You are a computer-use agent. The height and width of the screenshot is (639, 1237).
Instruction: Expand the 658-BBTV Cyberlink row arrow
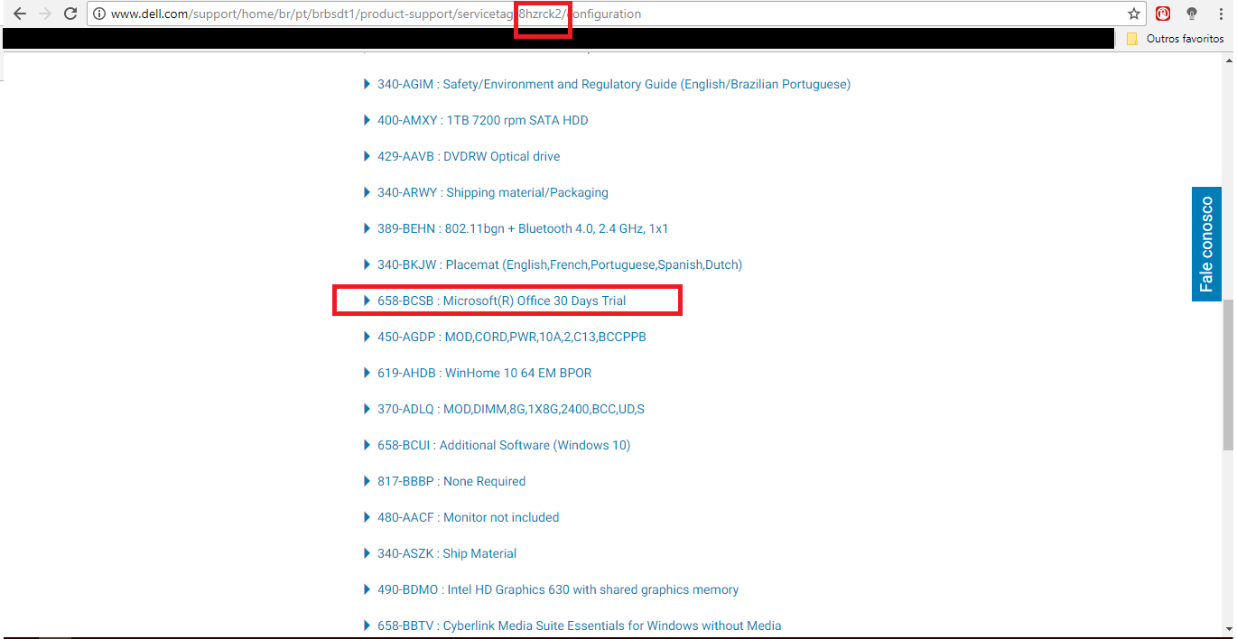point(367,625)
